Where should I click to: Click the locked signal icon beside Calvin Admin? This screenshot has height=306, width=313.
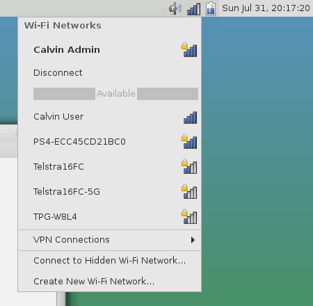pos(189,49)
